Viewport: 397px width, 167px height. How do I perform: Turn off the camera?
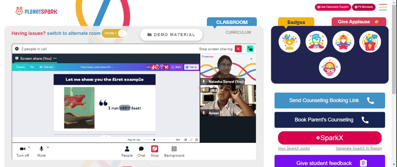[23, 151]
